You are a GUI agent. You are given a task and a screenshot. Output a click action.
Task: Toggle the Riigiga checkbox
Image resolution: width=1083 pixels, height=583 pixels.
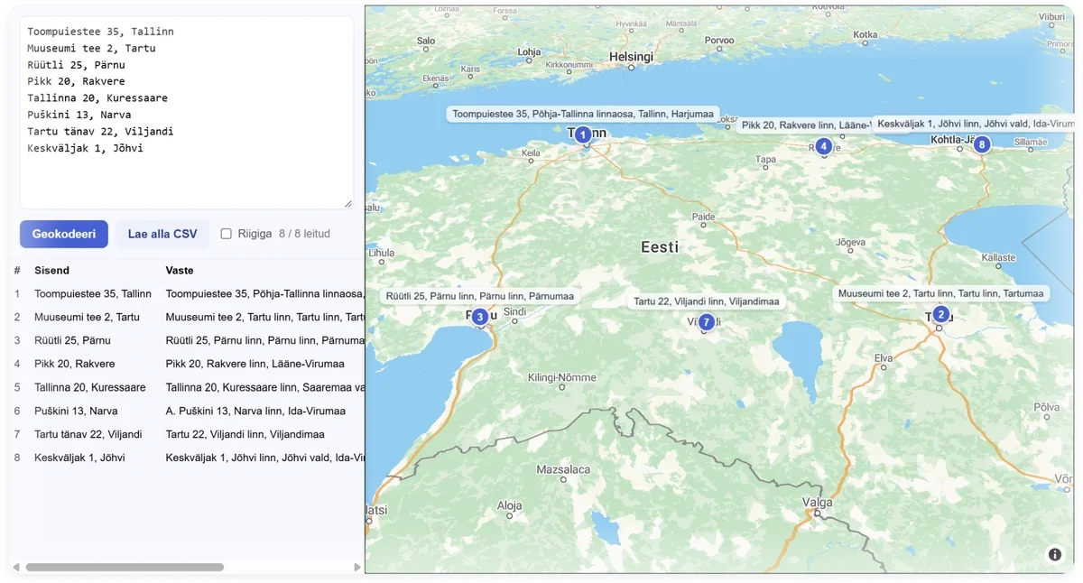tap(227, 234)
